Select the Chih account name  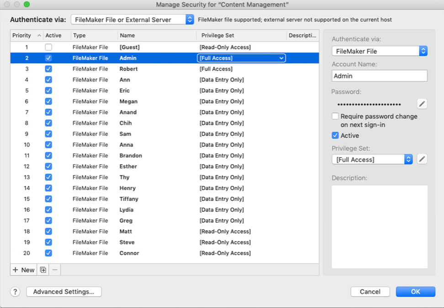coord(126,123)
